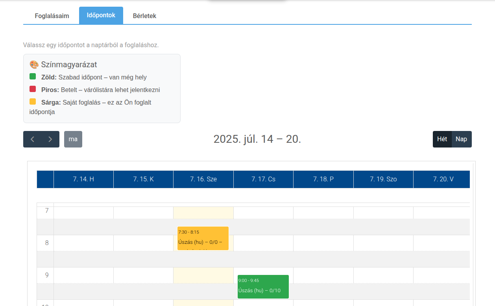Switch to the Nap day view
Viewport: 495px width, 306px height.
click(461, 139)
